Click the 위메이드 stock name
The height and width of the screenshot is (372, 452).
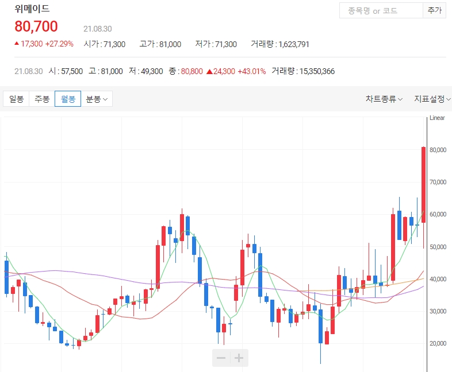pyautogui.click(x=32, y=9)
